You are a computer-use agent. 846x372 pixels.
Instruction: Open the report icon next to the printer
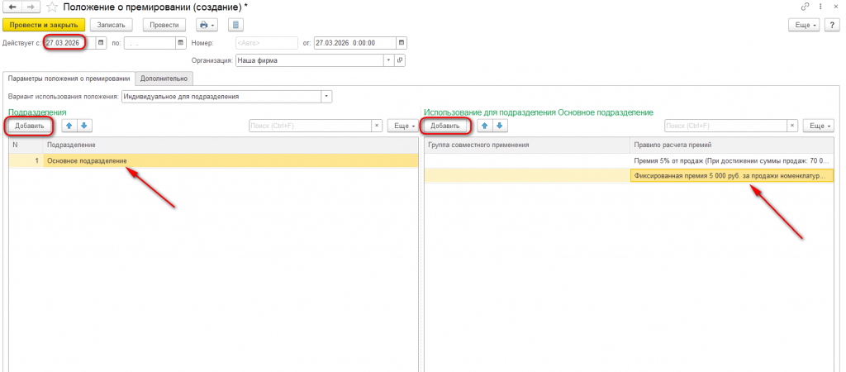(x=236, y=25)
